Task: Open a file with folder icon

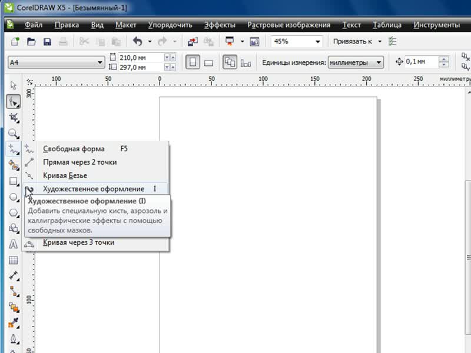Action: point(31,41)
